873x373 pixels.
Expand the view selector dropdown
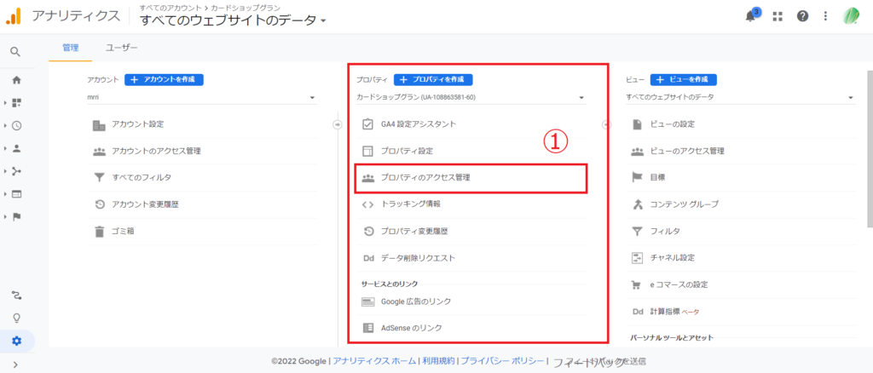[x=739, y=98]
